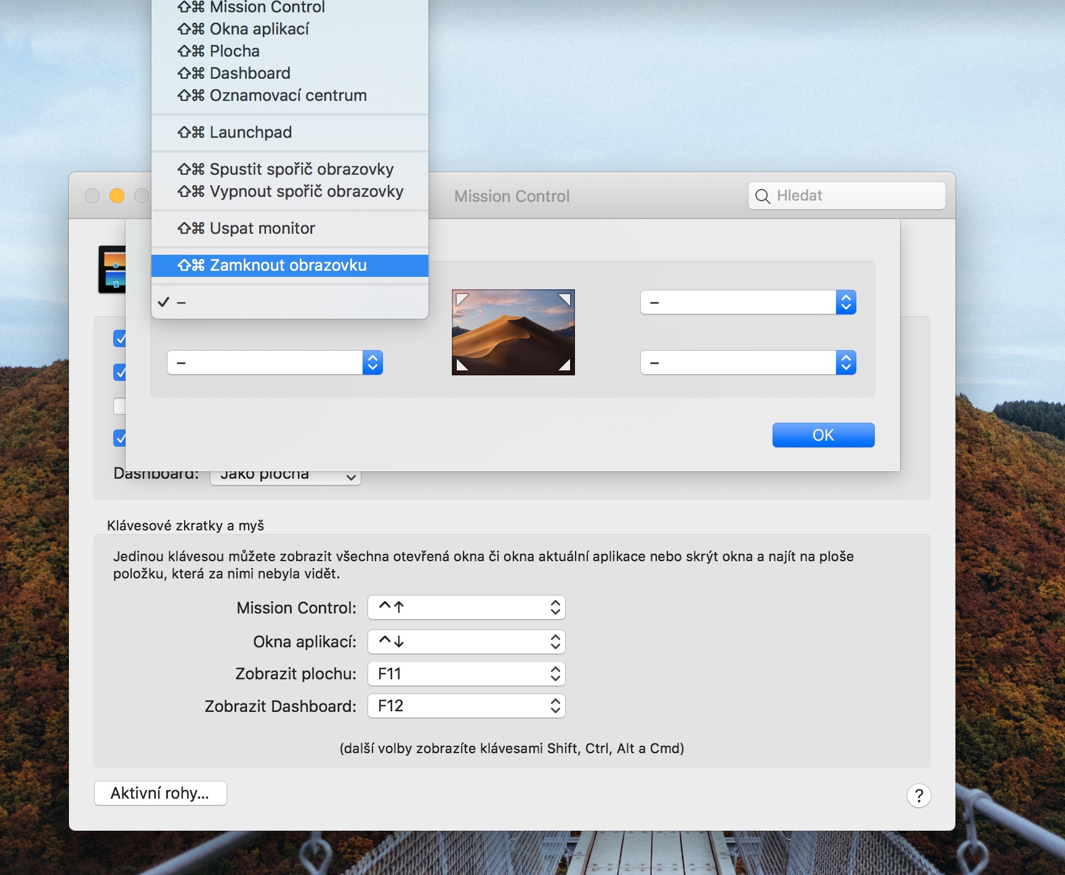This screenshot has width=1065, height=875.
Task: Expand the Mission Control shortcut dropdown
Action: [466, 607]
